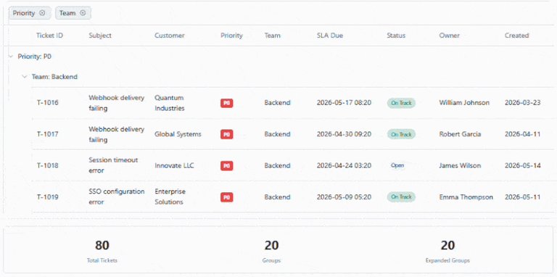Sort by Team column header
Image resolution: width=557 pixels, height=277 pixels.
[273, 36]
